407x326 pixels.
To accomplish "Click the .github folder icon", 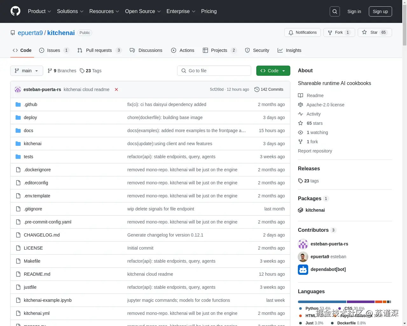I will pyautogui.click(x=18, y=104).
